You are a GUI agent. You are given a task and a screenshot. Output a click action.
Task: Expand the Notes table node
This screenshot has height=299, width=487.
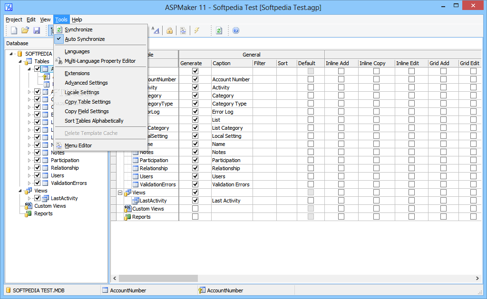tap(29, 153)
